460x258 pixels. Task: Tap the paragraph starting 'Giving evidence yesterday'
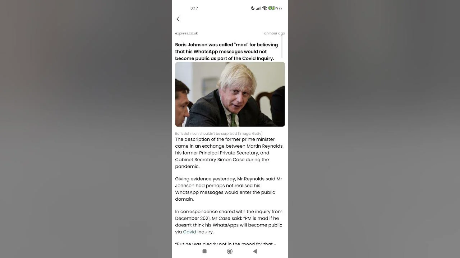pyautogui.click(x=229, y=189)
